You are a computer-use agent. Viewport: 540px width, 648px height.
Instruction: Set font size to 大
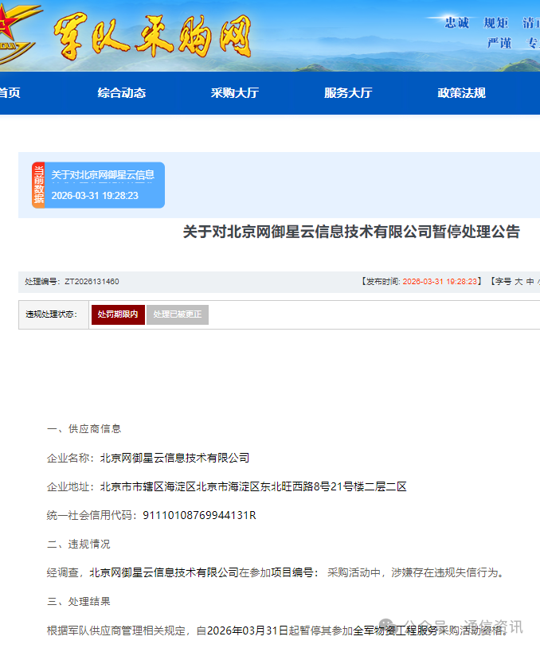(x=518, y=282)
